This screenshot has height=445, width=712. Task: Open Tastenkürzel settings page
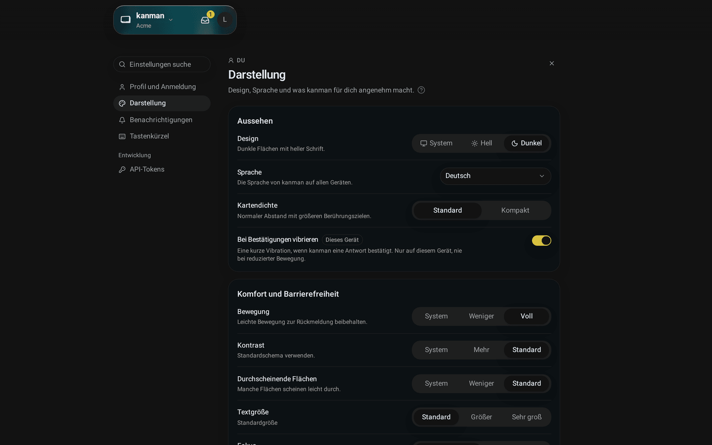coord(162,136)
